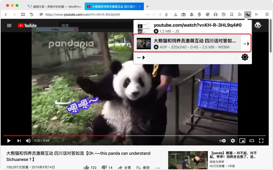This screenshot has height=170, width=273.
Task: Go back to the previous page
Action: (x=6, y=14)
